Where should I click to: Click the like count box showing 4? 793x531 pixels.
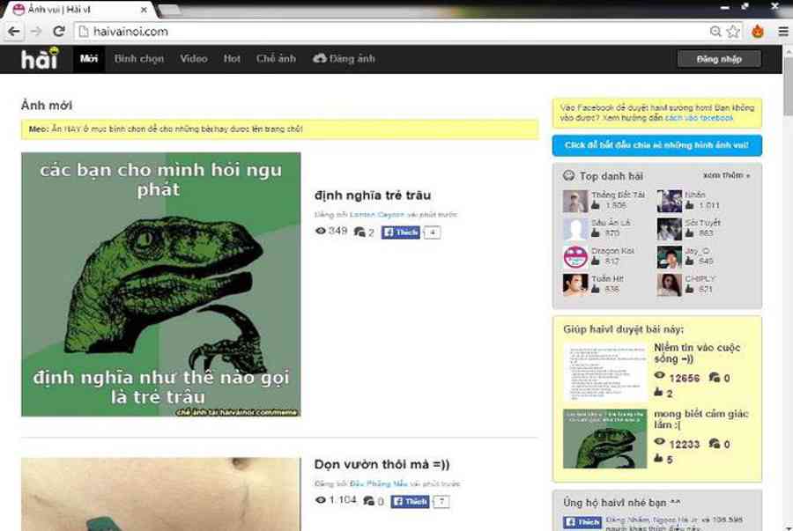(x=432, y=232)
